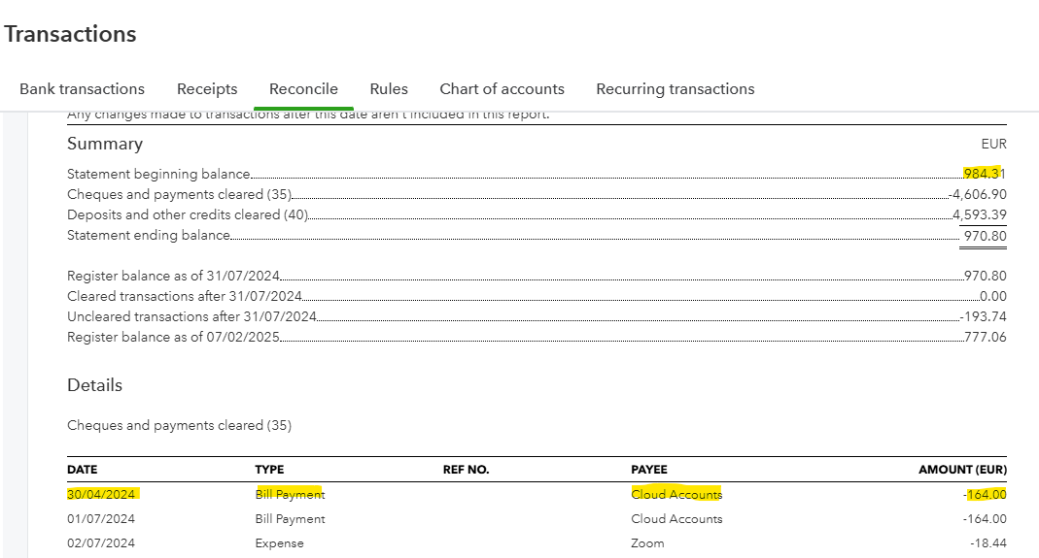Click the statement ending balance line
Image resolution: width=1039 pixels, height=558 pixels.
(x=149, y=235)
